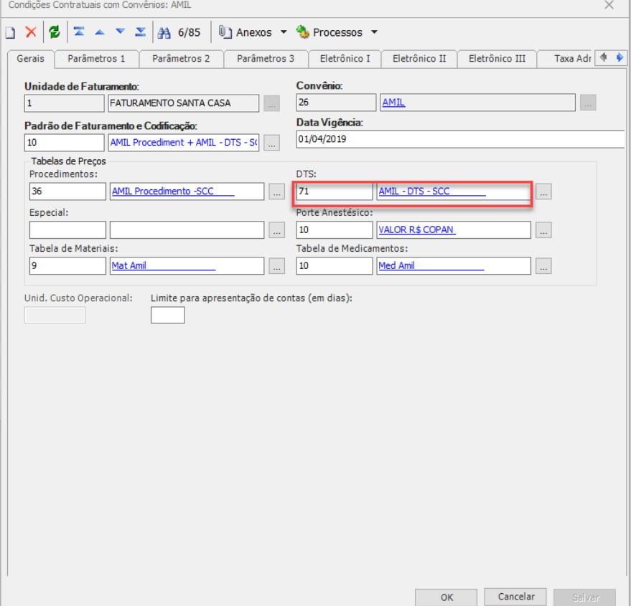Delete record using the red X icon

coord(31,32)
